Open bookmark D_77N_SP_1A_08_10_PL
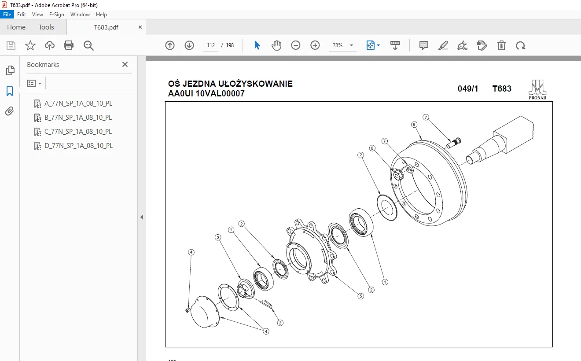 (78, 146)
